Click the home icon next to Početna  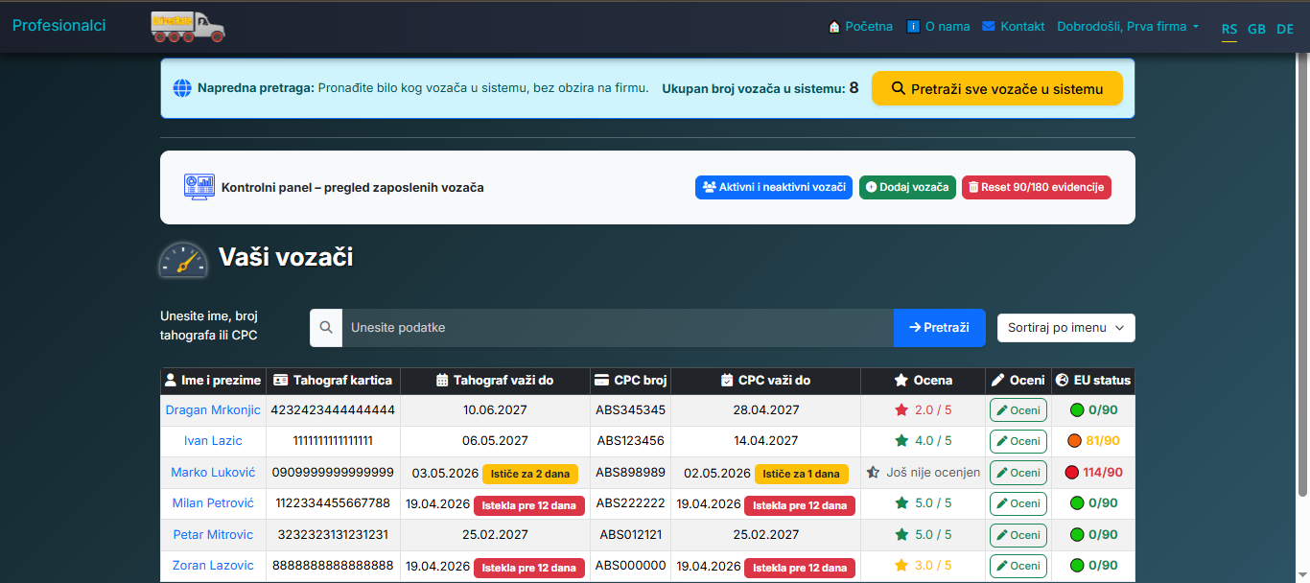tap(834, 27)
